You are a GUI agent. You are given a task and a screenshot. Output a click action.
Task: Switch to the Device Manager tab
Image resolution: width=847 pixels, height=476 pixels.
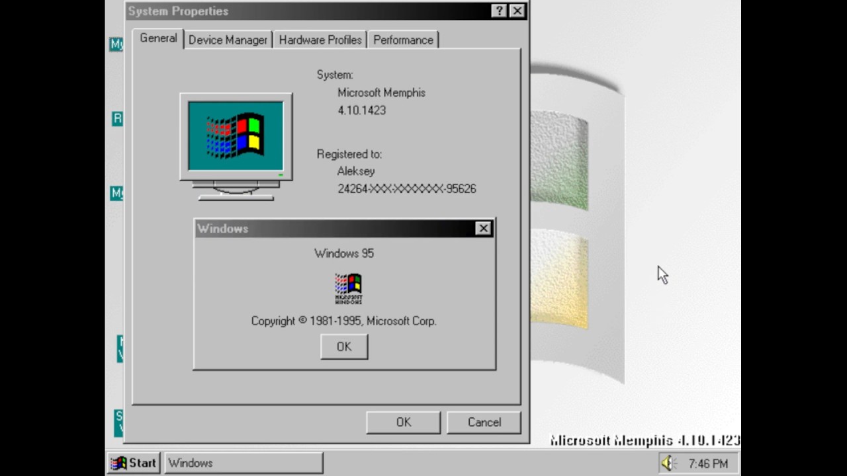pos(228,40)
